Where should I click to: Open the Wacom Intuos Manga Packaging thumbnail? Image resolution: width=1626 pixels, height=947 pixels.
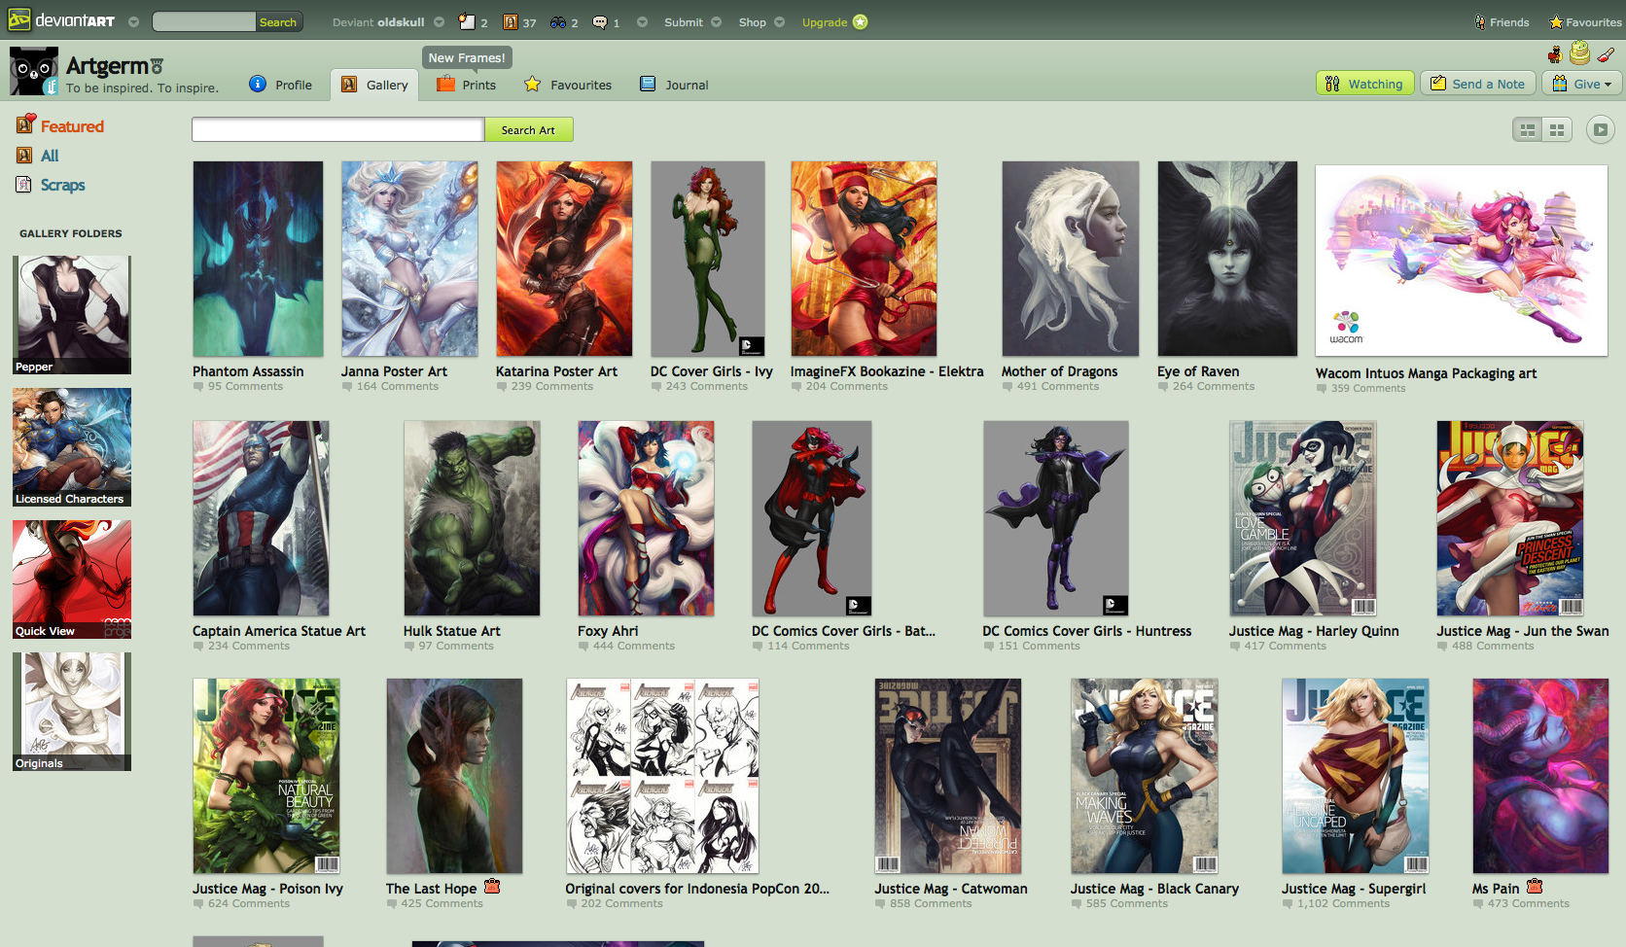pyautogui.click(x=1462, y=260)
